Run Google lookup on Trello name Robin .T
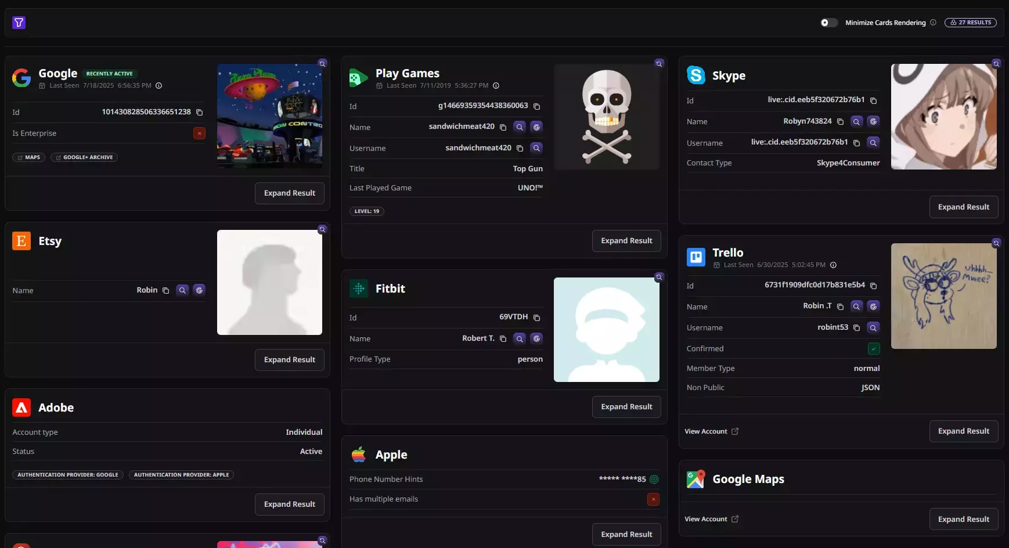Viewport: 1009px width, 548px height. click(873, 306)
